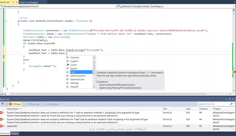Click the horizontal scrollbar right arrow

pyautogui.click(x=230, y=94)
